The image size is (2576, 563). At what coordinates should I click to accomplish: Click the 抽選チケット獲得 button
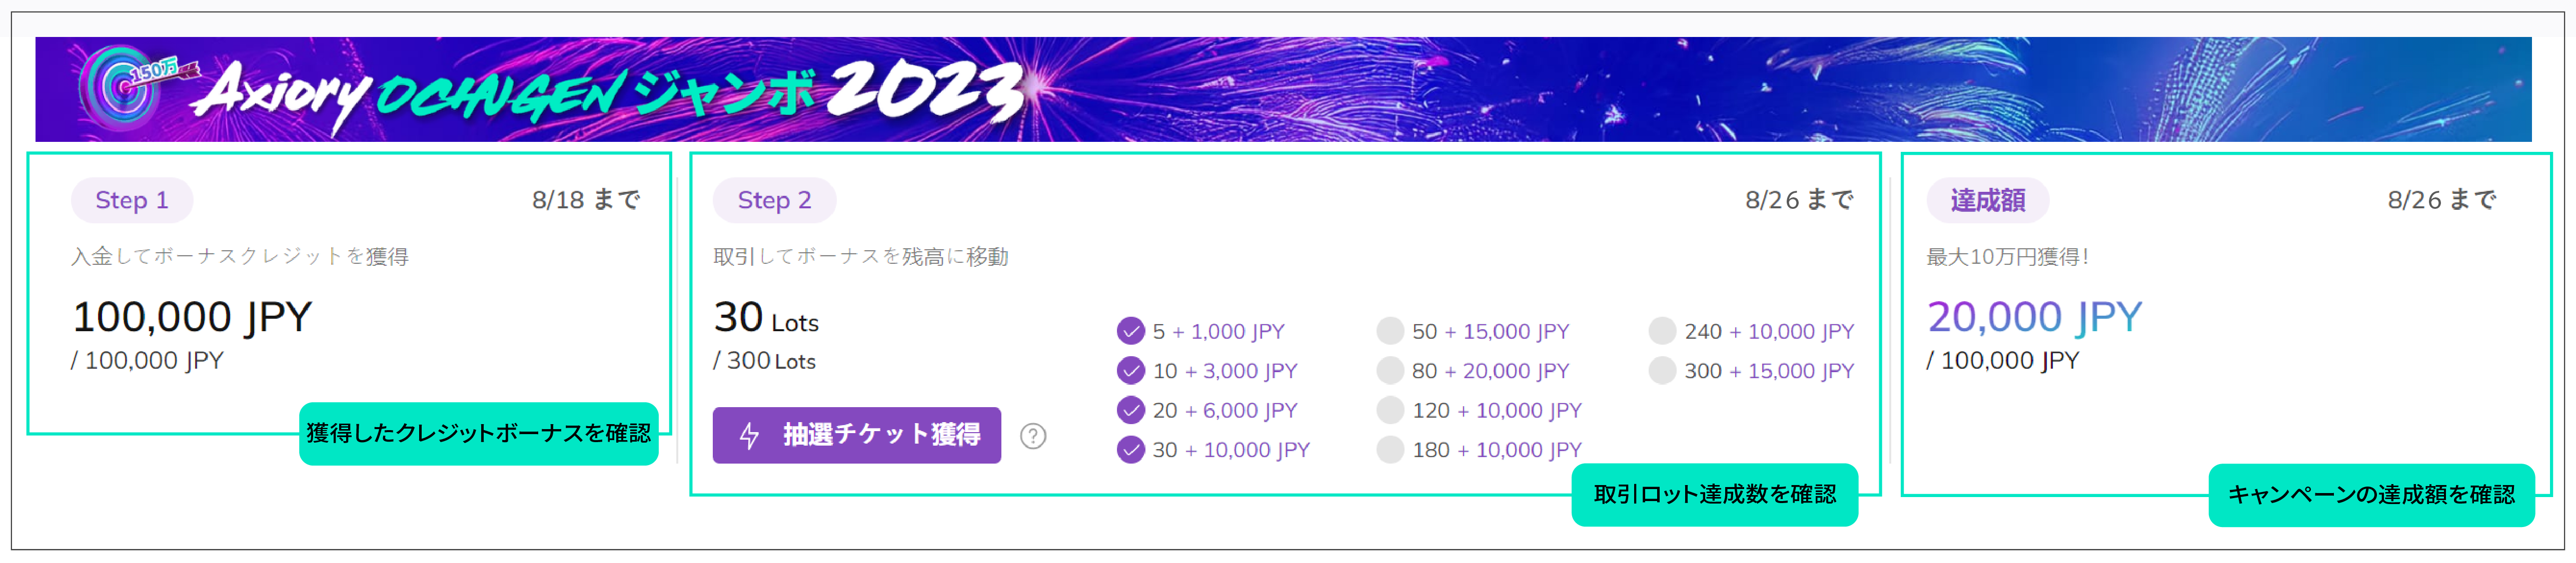856,435
